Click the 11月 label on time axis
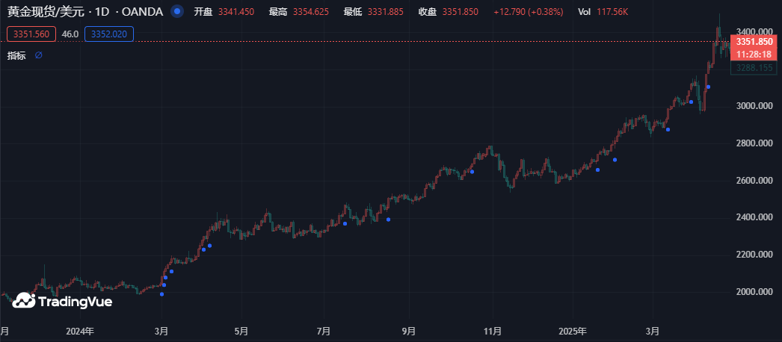 tap(492, 330)
